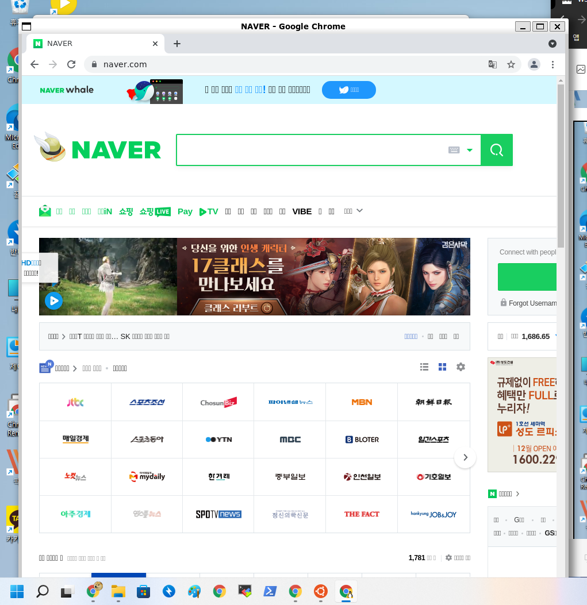Switch newsstand to grid view icon

[x=443, y=367]
